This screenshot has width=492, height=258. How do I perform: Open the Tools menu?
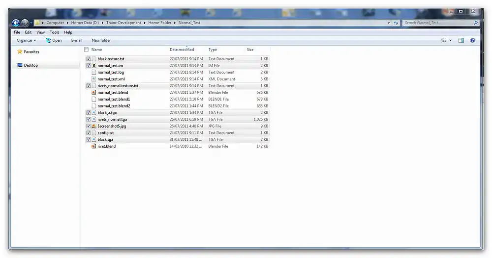click(54, 32)
